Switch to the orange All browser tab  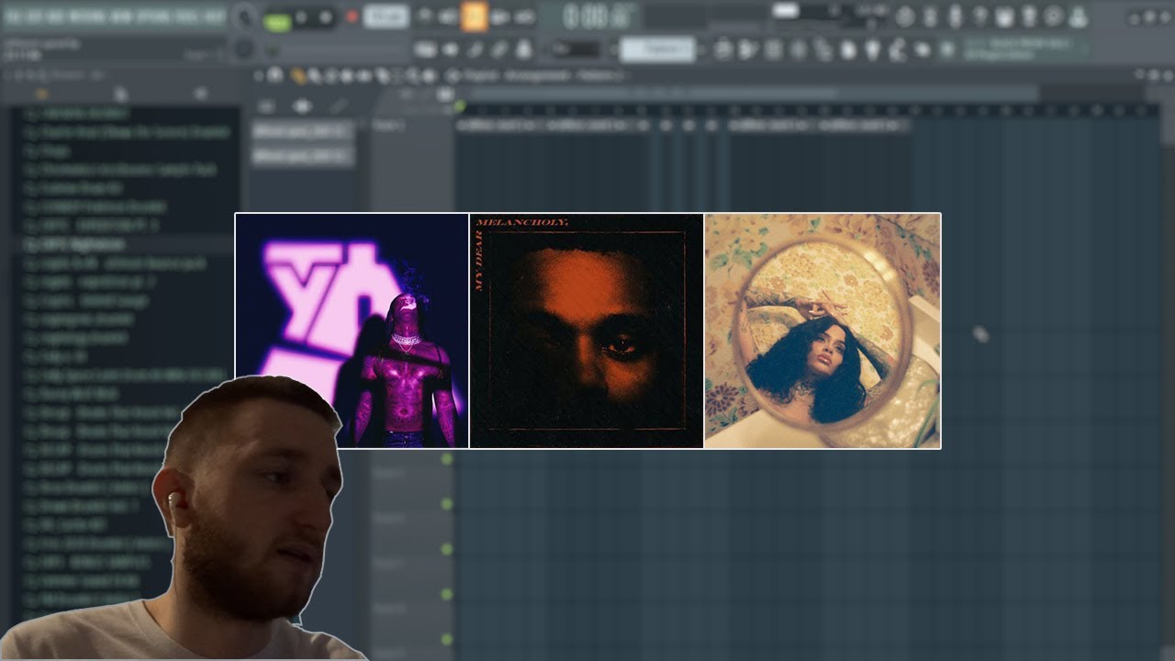click(41, 94)
